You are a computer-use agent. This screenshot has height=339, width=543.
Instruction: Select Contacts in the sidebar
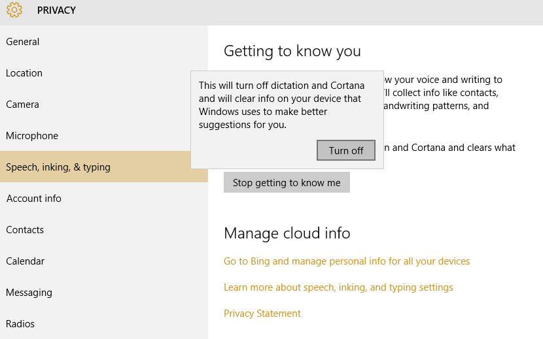coord(104,230)
